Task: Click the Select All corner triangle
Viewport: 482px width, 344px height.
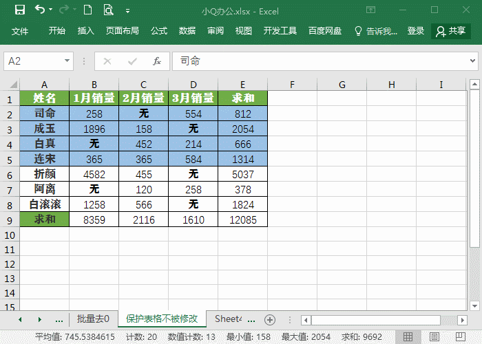Action: click(x=12, y=84)
